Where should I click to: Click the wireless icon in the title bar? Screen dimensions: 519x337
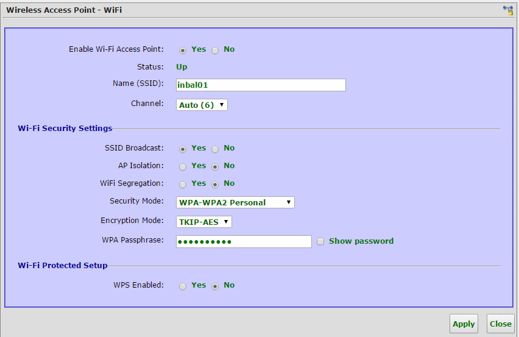click(x=507, y=10)
